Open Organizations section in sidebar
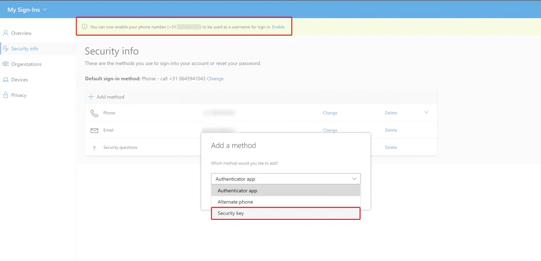 click(x=26, y=64)
